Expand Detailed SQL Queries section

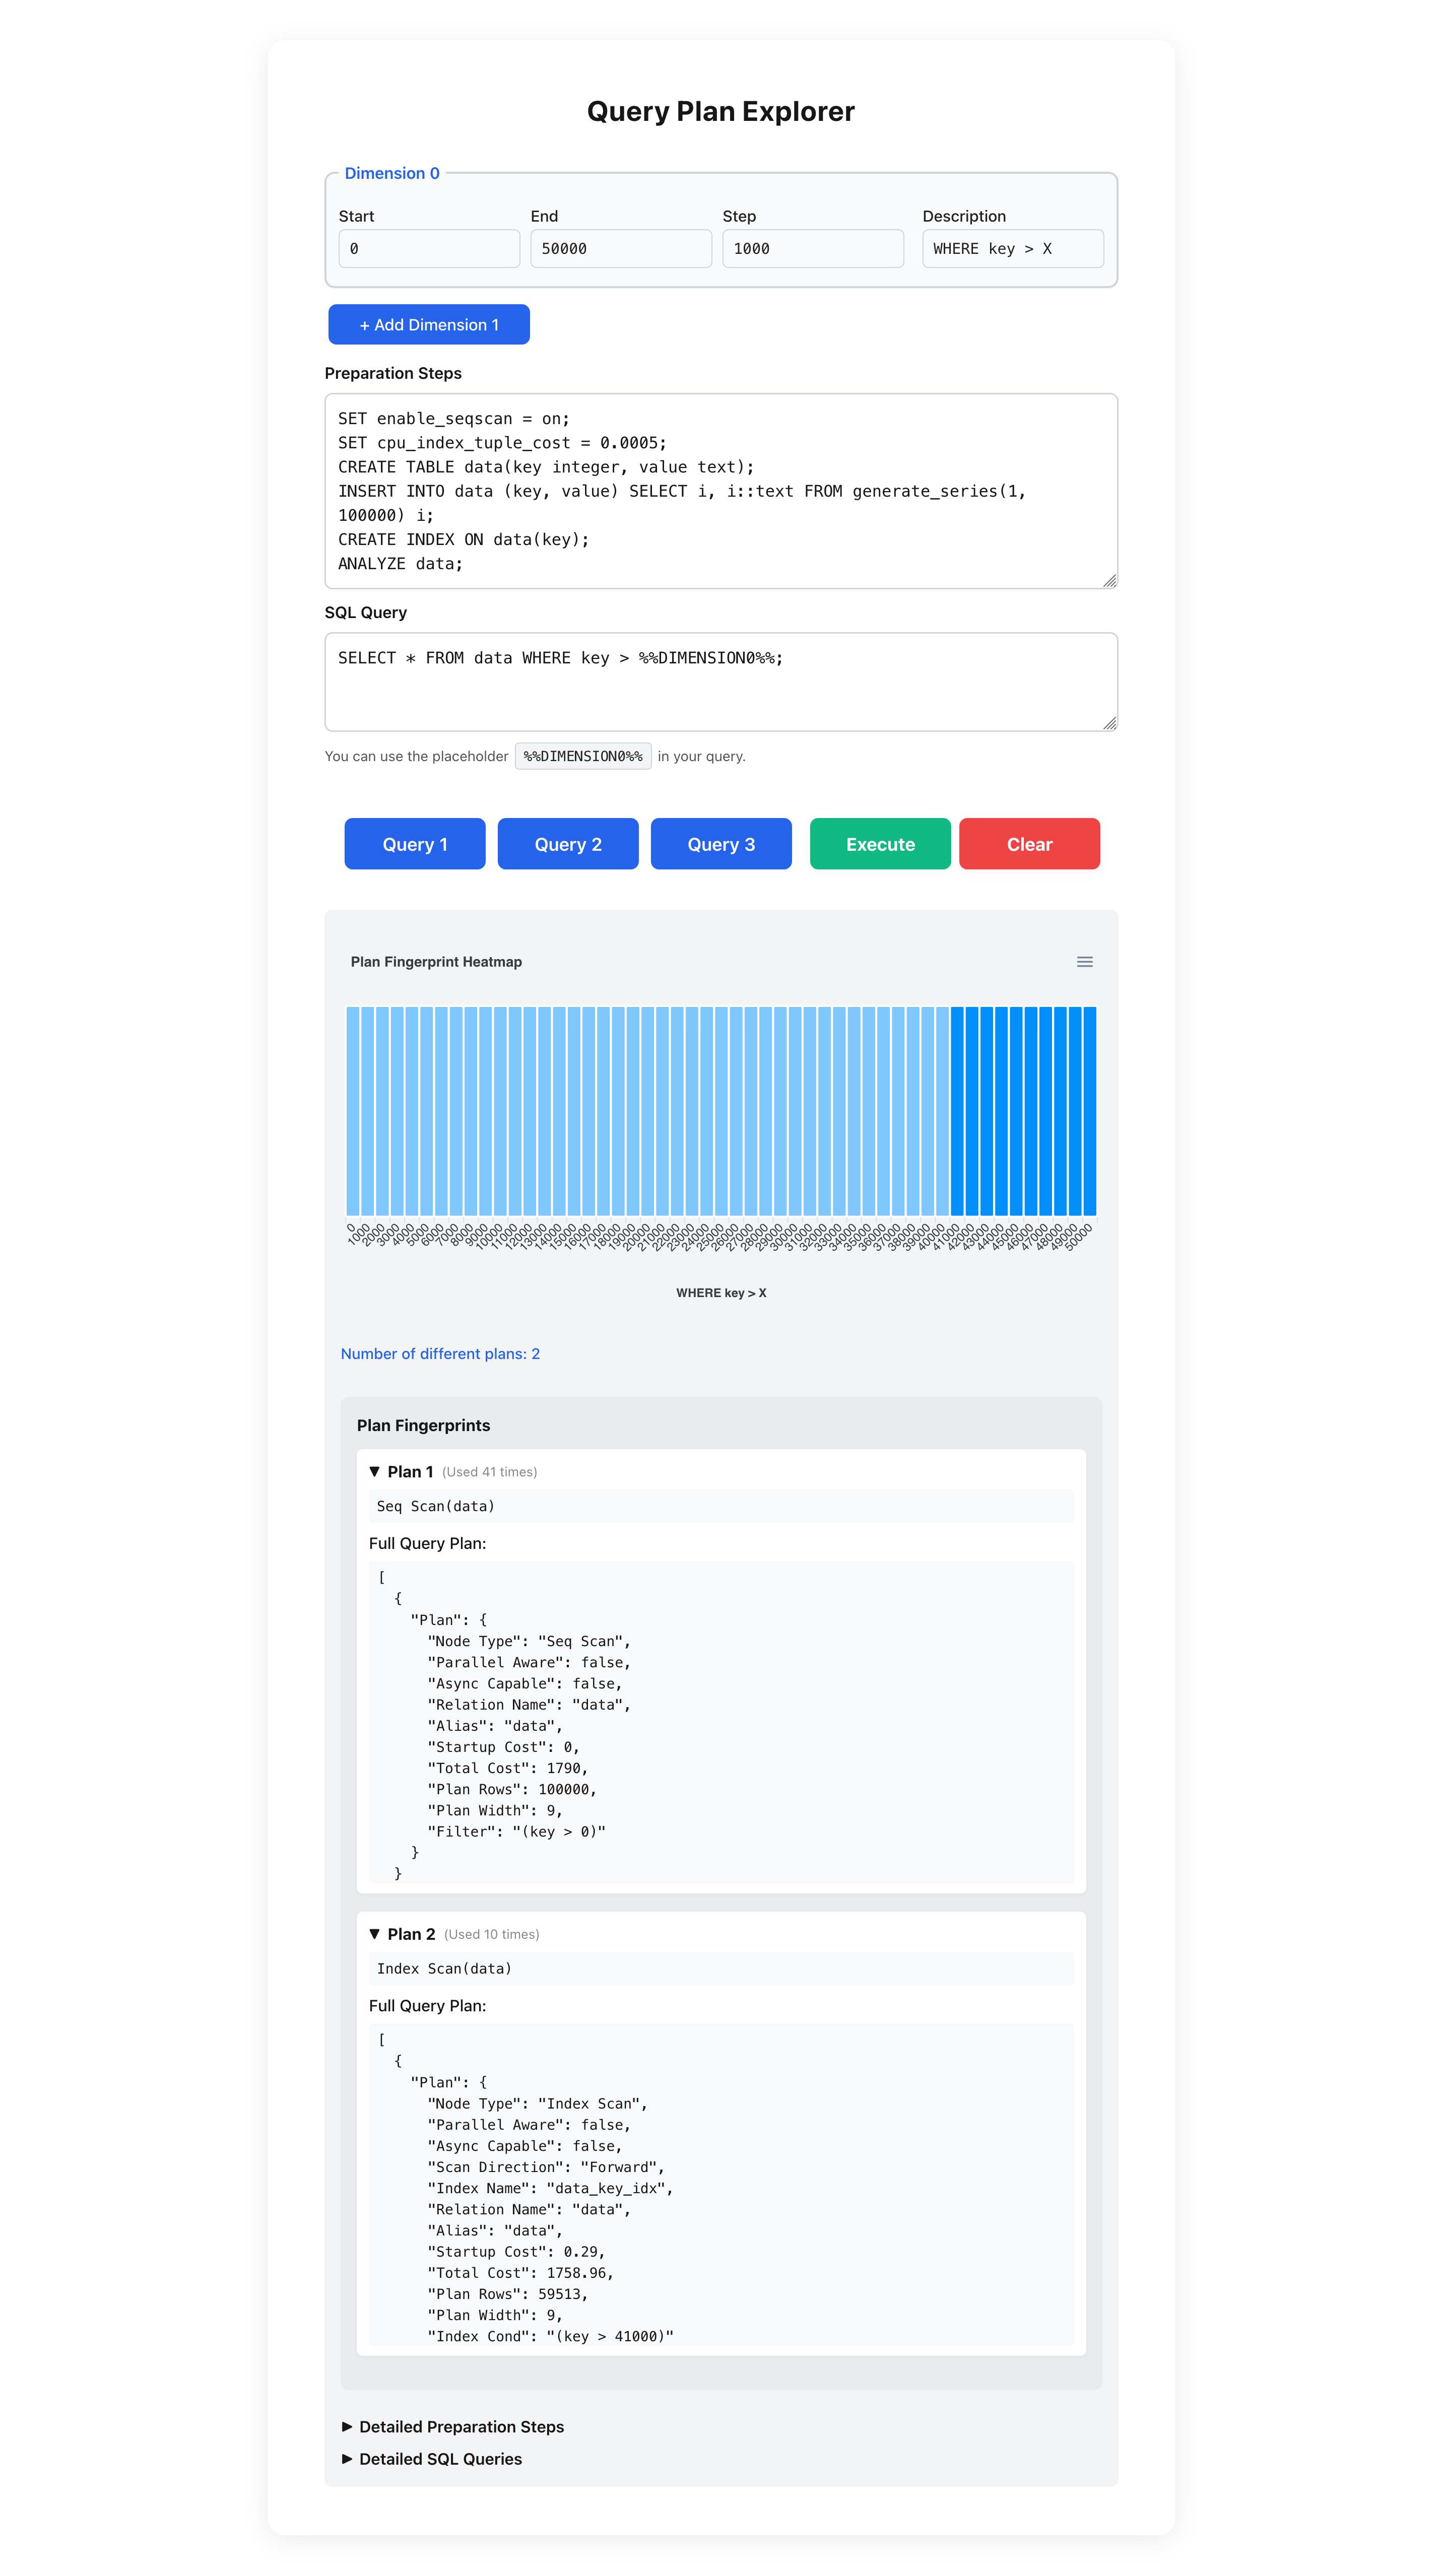pyautogui.click(x=431, y=2459)
